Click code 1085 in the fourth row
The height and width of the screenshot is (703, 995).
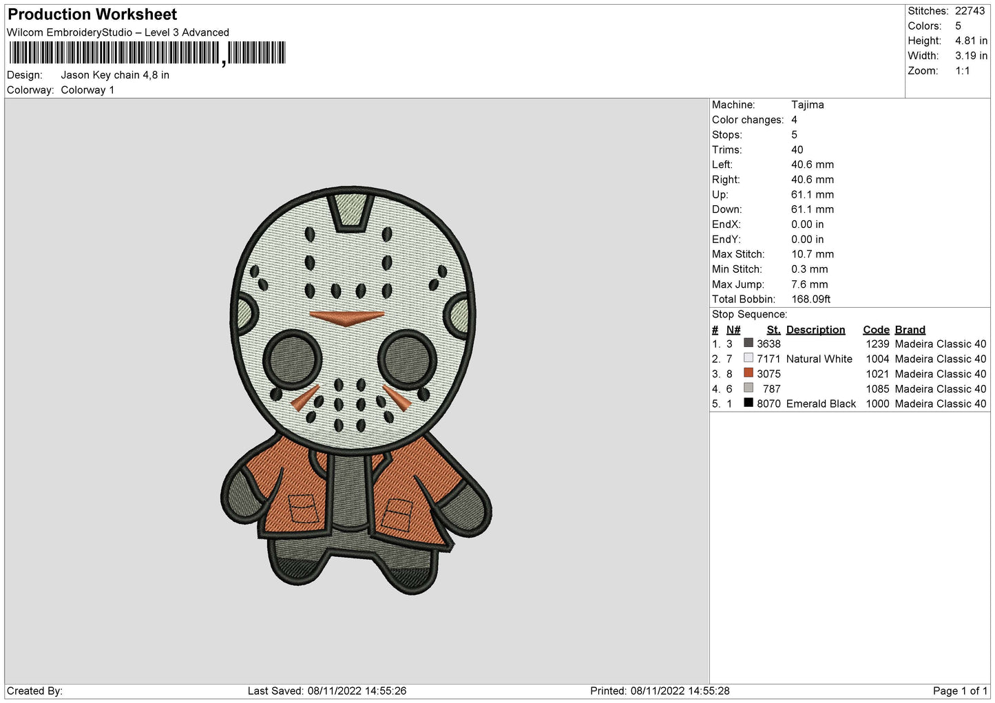click(x=877, y=389)
